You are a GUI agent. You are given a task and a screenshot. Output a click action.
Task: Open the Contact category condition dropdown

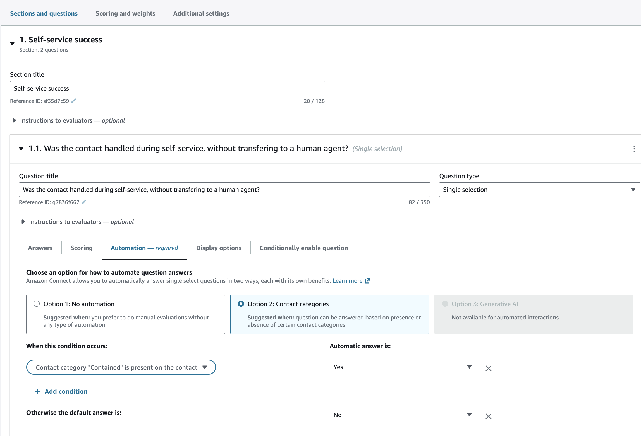click(x=121, y=367)
